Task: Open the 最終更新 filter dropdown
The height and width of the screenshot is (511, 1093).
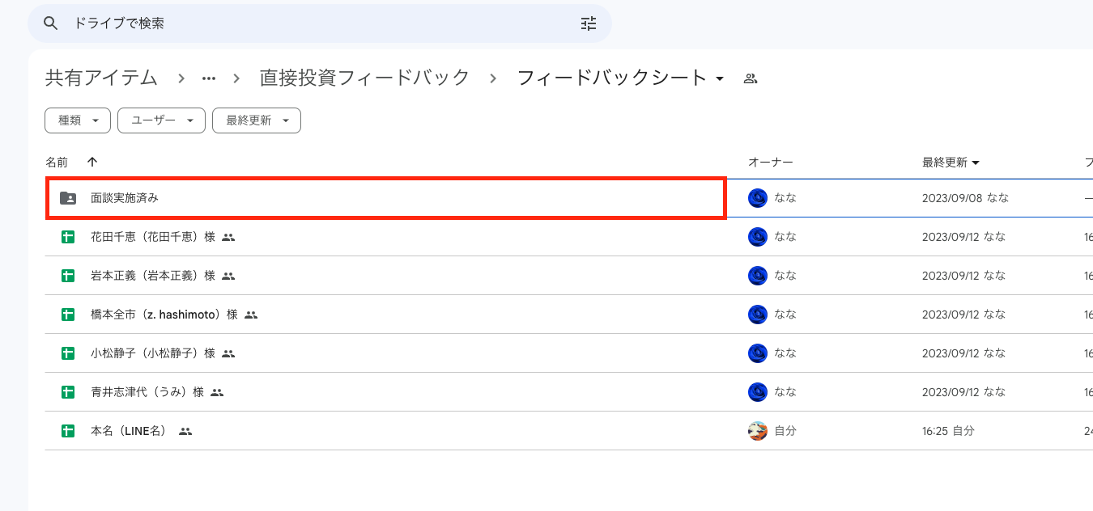Action: pyautogui.click(x=256, y=120)
